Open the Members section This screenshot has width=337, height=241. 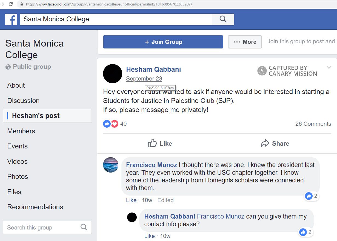pos(21,131)
